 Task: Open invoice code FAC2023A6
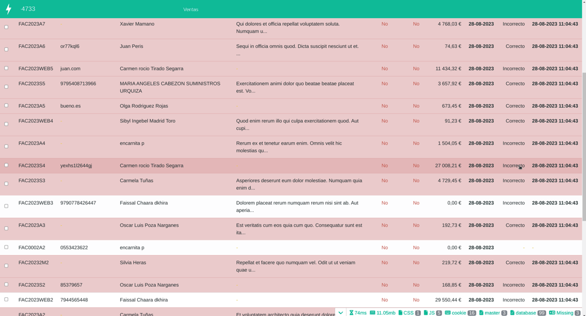[x=32, y=46]
